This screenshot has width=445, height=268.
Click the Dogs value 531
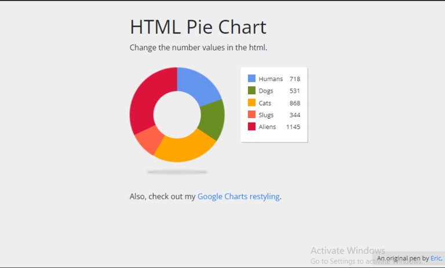point(294,91)
